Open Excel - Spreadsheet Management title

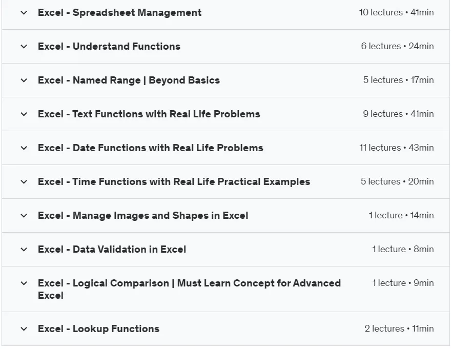pyautogui.click(x=119, y=13)
